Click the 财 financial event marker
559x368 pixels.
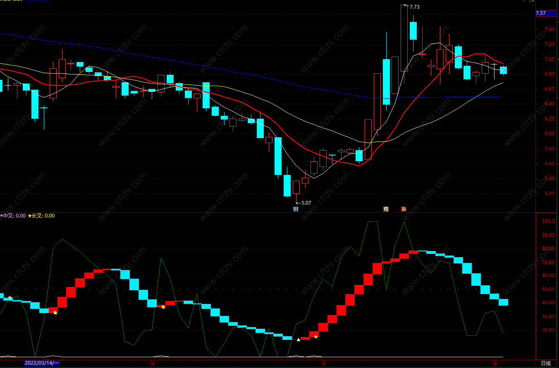coord(296,209)
